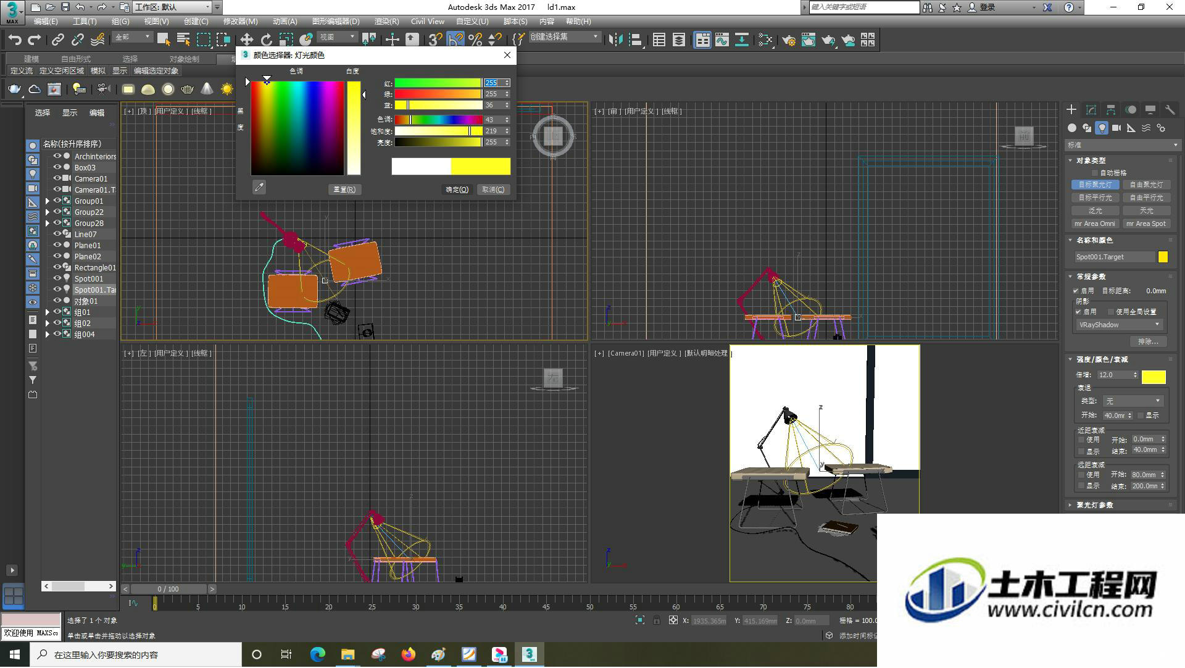Image resolution: width=1185 pixels, height=668 pixels.
Task: Click the cone primitive icon
Action: click(x=207, y=90)
